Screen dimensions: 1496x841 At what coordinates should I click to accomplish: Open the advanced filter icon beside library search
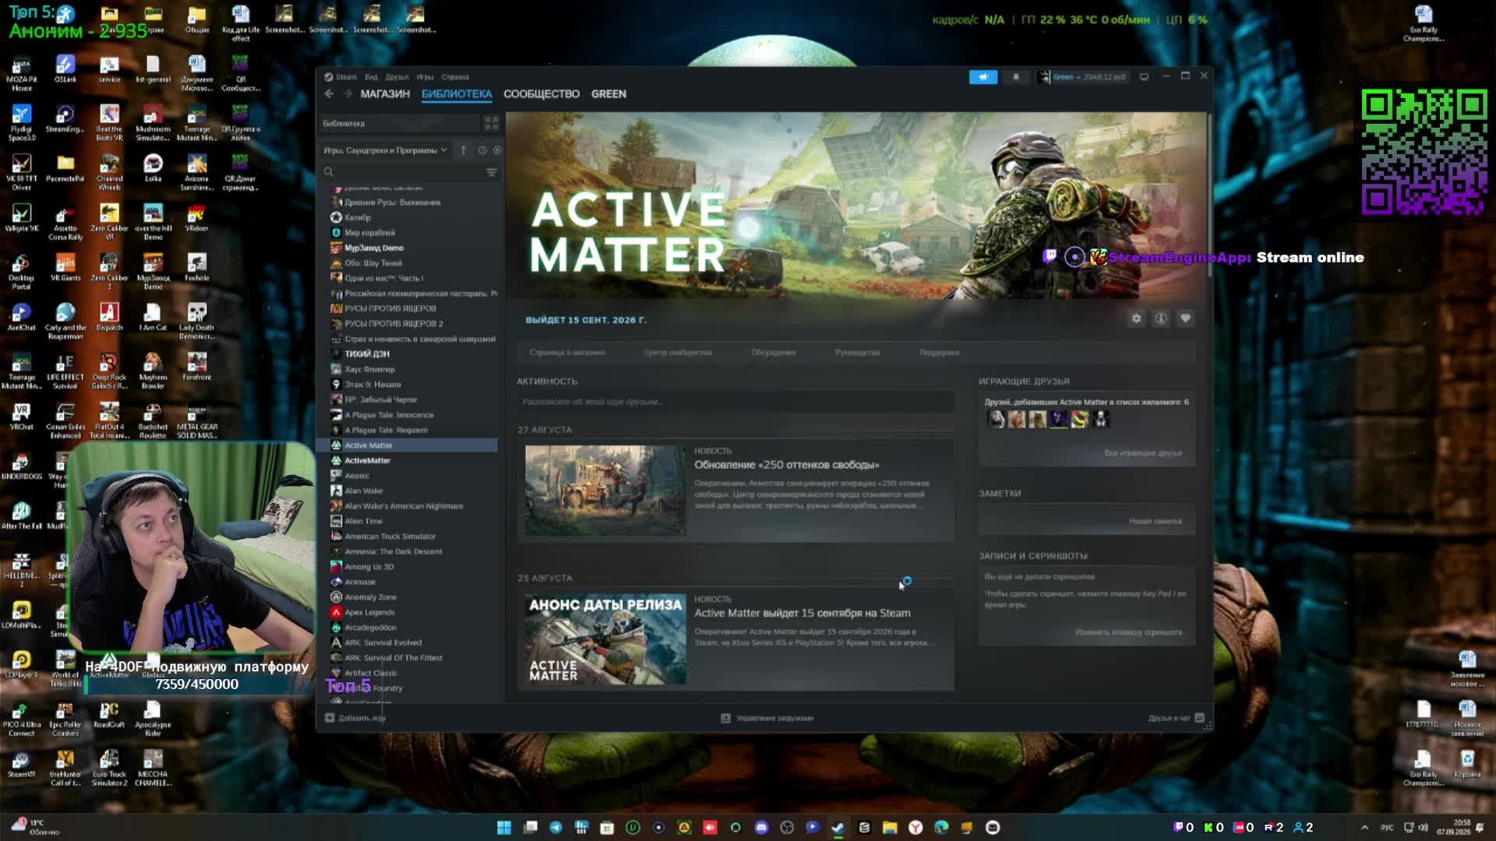492,172
